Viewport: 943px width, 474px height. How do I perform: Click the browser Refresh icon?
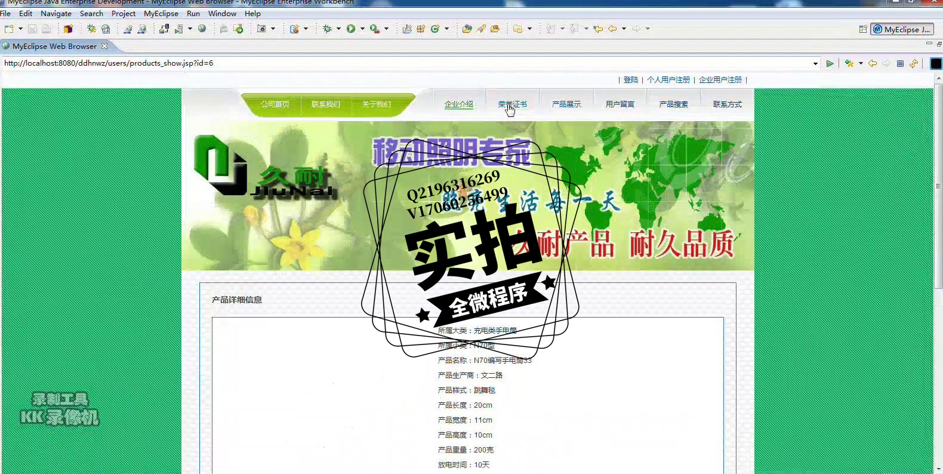[914, 63]
